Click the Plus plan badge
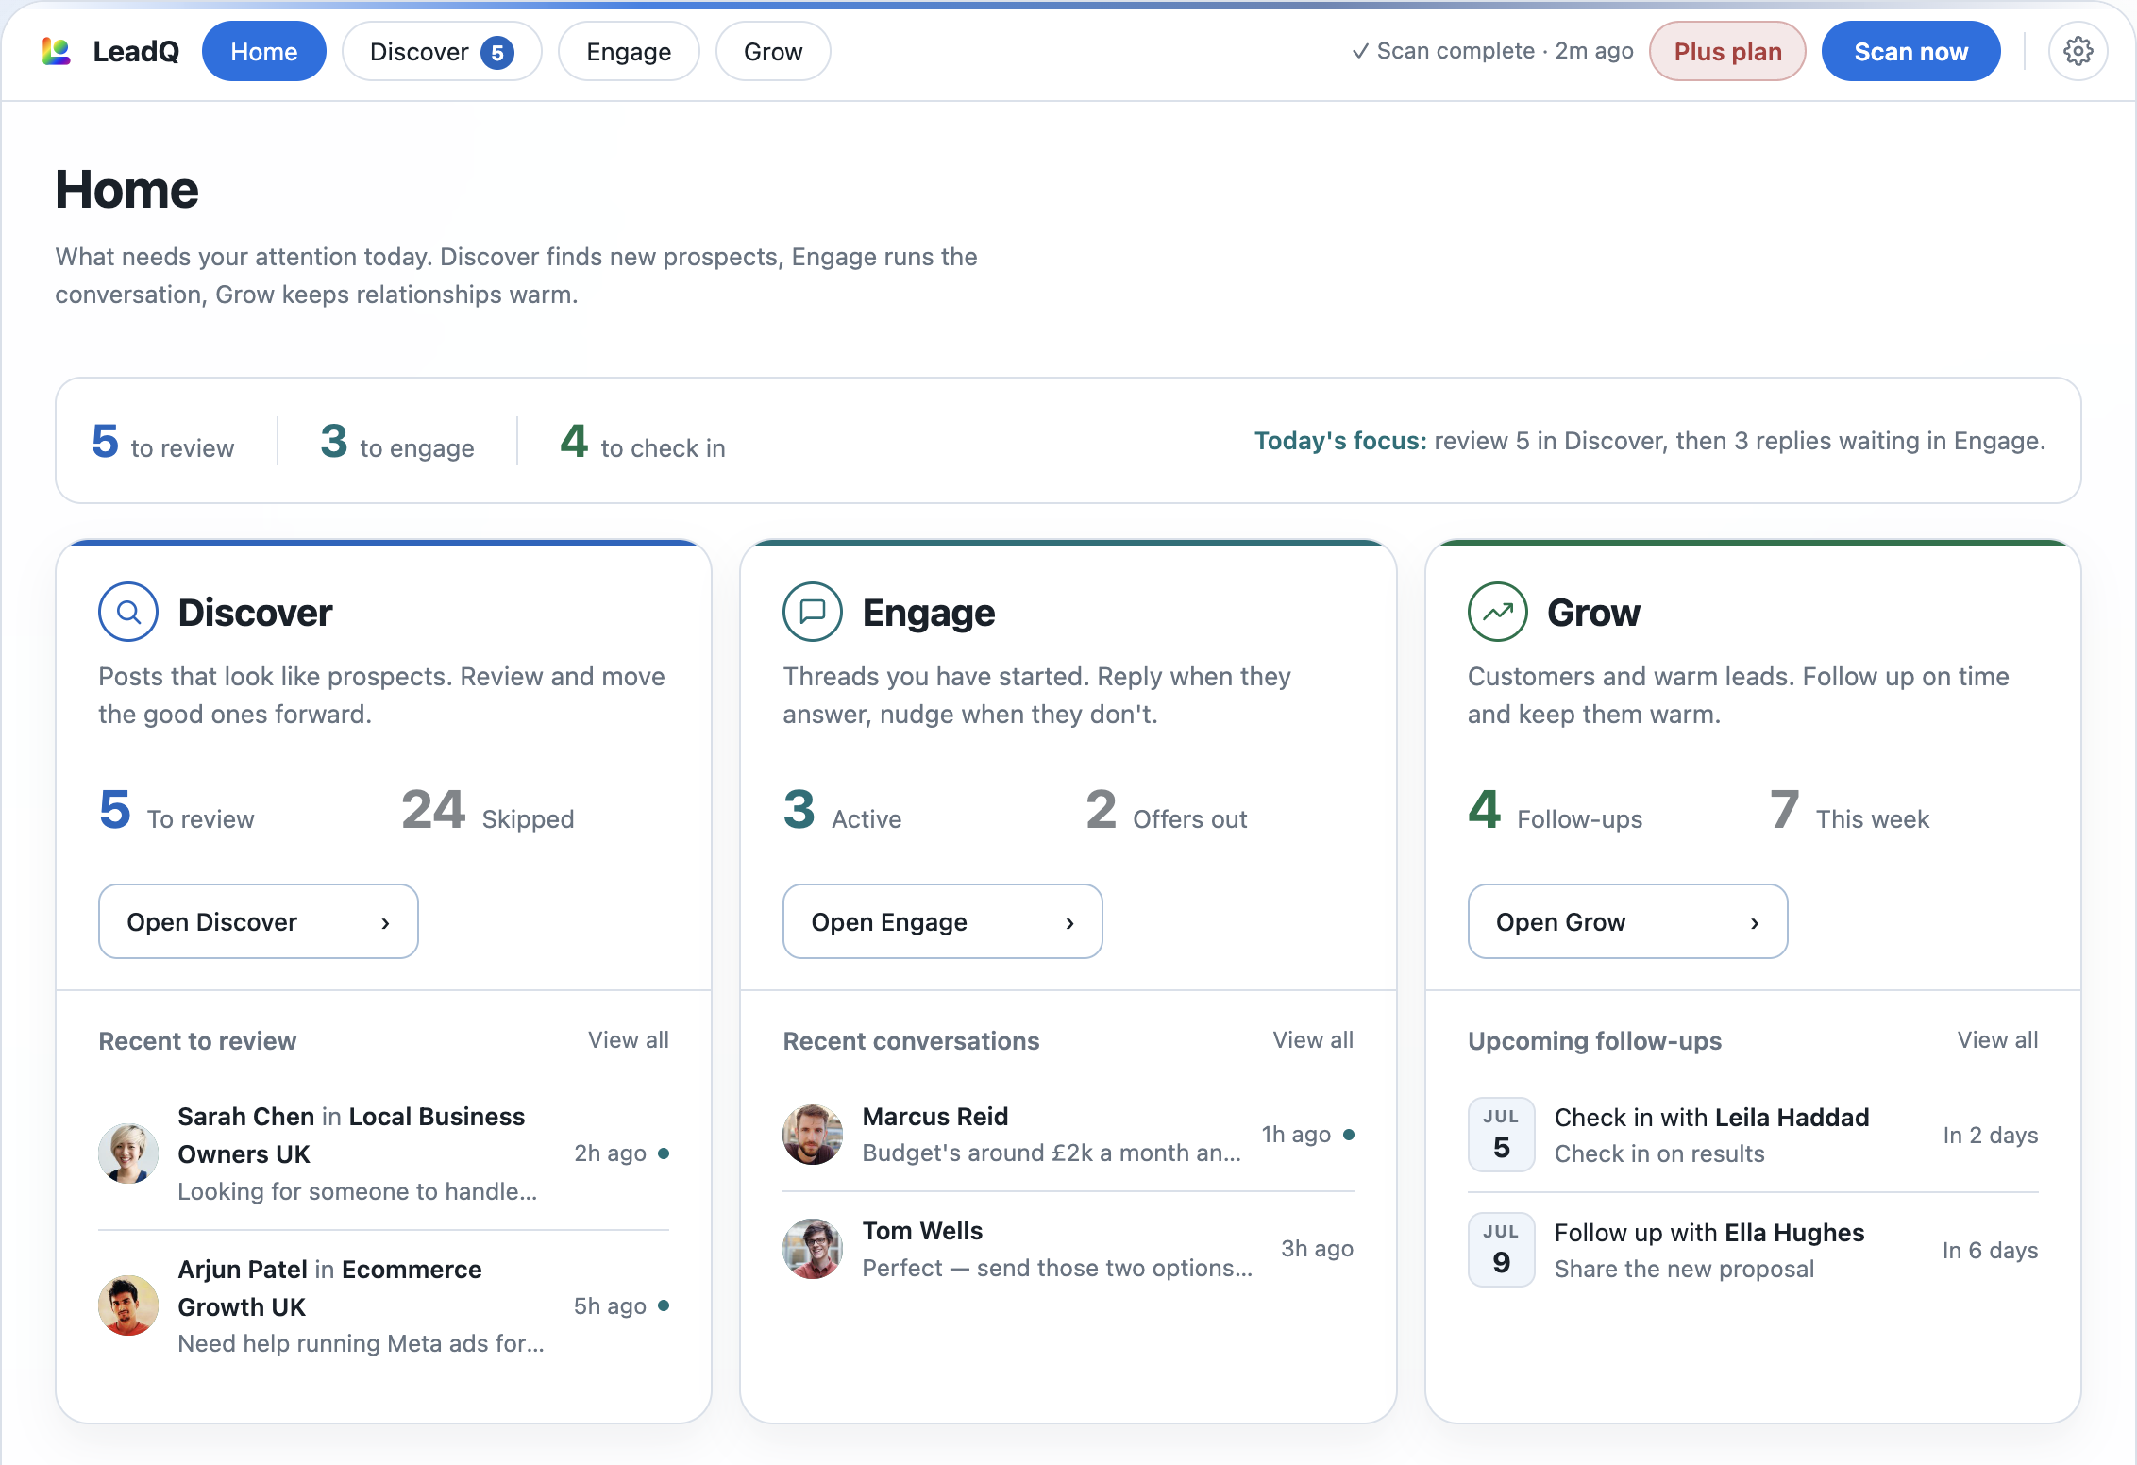2137x1465 pixels. [1727, 51]
